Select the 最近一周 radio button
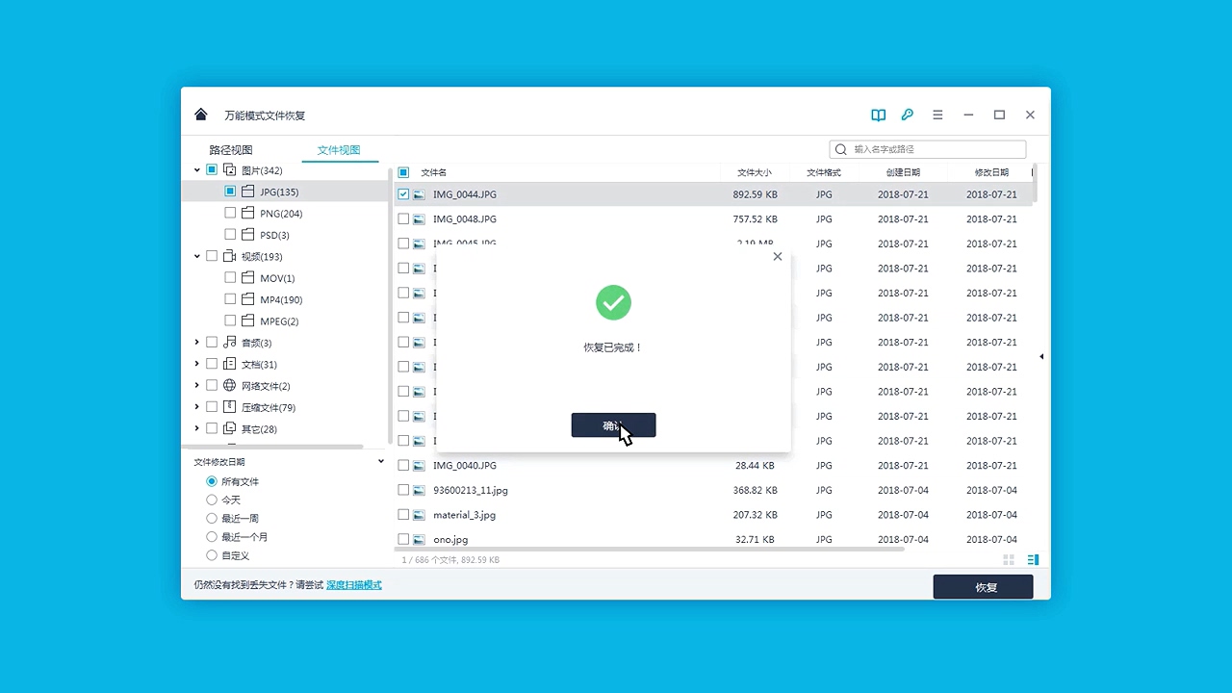The image size is (1232, 693). click(x=212, y=518)
